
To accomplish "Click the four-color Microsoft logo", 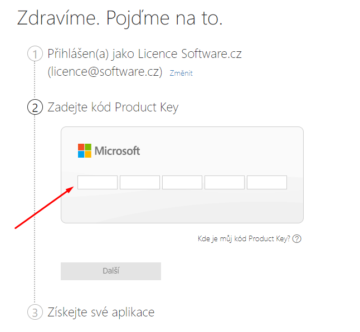I will [x=84, y=150].
